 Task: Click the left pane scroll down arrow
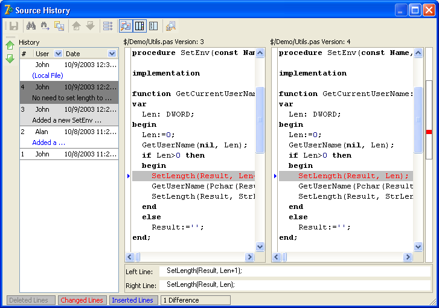coord(260,246)
